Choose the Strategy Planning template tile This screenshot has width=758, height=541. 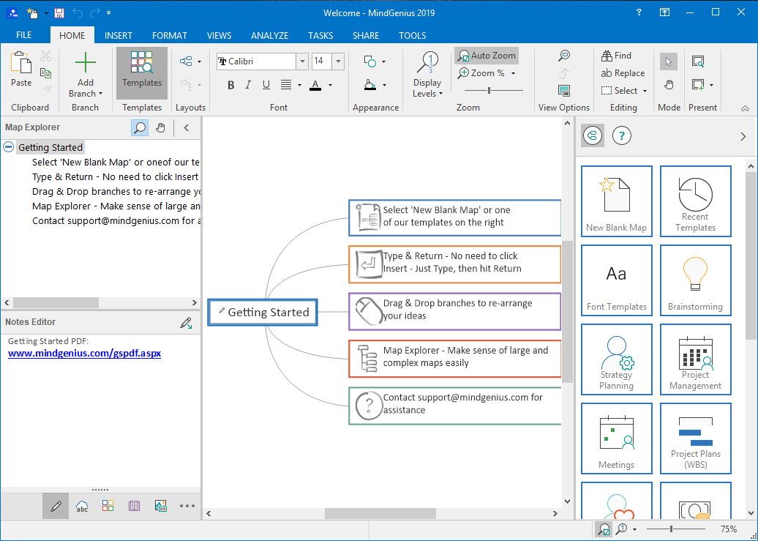(x=616, y=359)
